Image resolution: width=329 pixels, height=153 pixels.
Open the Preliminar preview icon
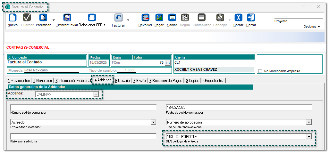click(43, 18)
